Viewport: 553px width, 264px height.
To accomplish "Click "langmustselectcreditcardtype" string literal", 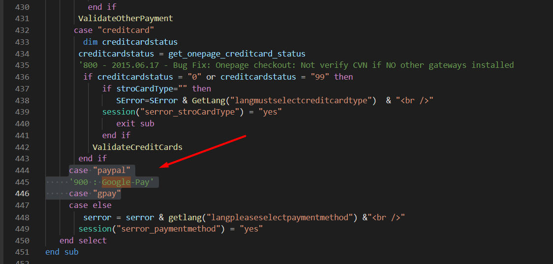I will [303, 100].
